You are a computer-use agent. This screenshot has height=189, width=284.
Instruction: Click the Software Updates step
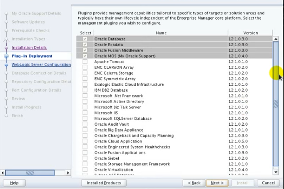[x=28, y=22]
